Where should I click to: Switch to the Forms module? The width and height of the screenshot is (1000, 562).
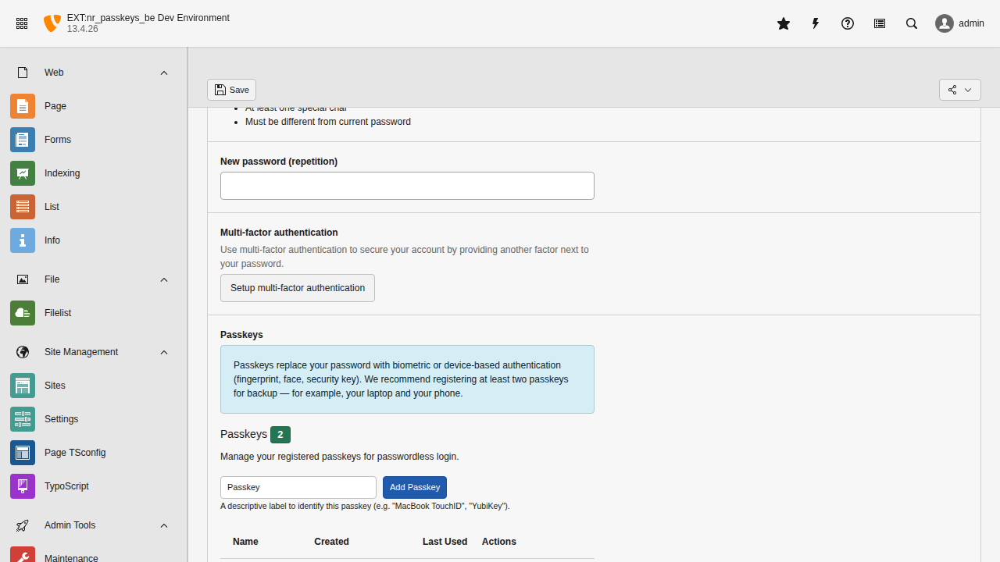pos(23,140)
